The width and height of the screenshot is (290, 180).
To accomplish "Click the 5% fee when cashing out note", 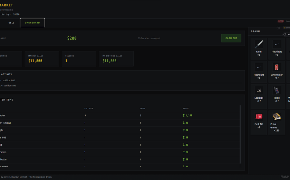I will point(149,38).
